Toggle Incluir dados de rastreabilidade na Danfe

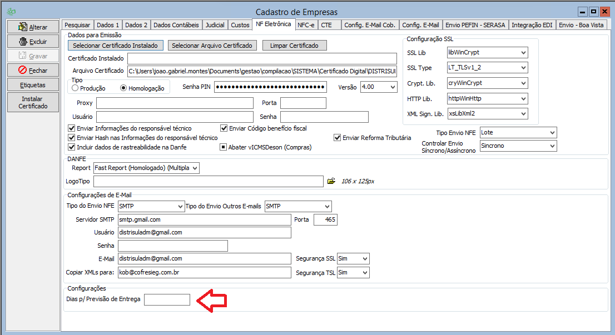(x=72, y=147)
